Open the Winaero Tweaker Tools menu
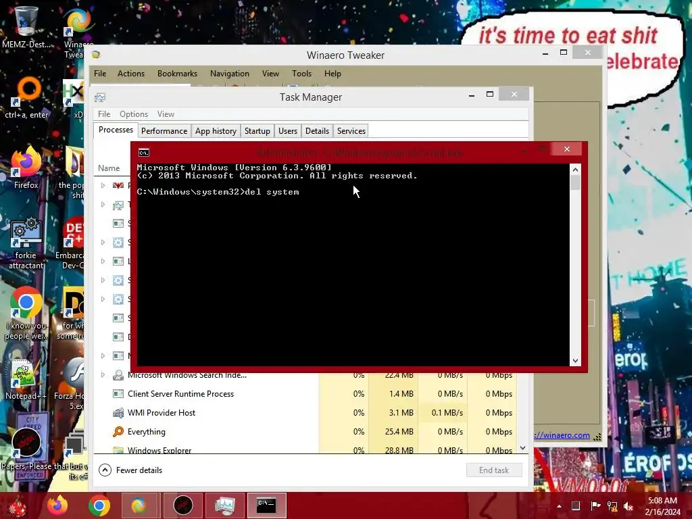The image size is (692, 519). point(302,74)
